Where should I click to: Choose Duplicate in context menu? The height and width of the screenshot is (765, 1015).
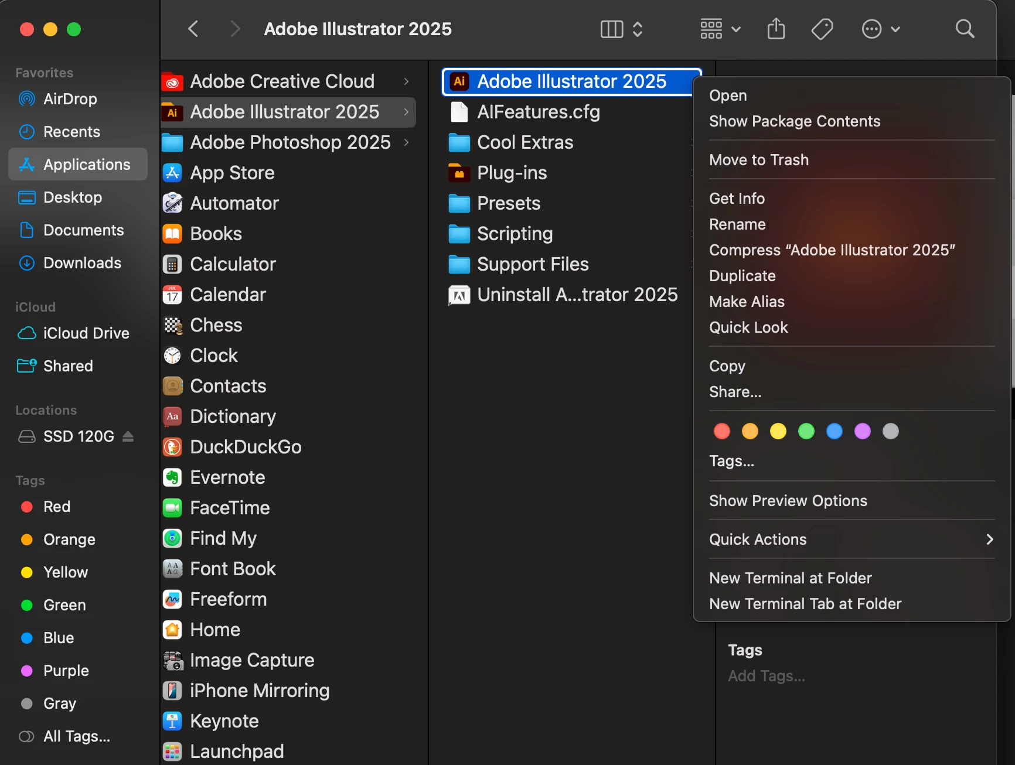(x=851, y=276)
